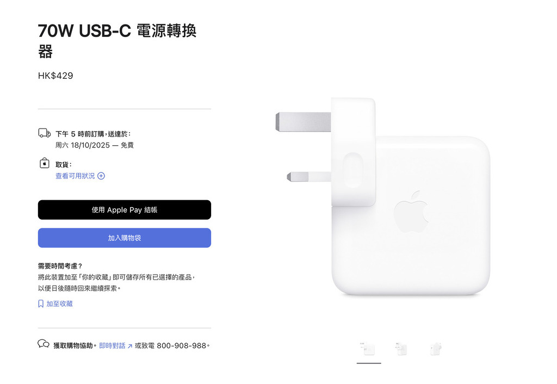Switch to the third product thumbnail

coord(436,349)
